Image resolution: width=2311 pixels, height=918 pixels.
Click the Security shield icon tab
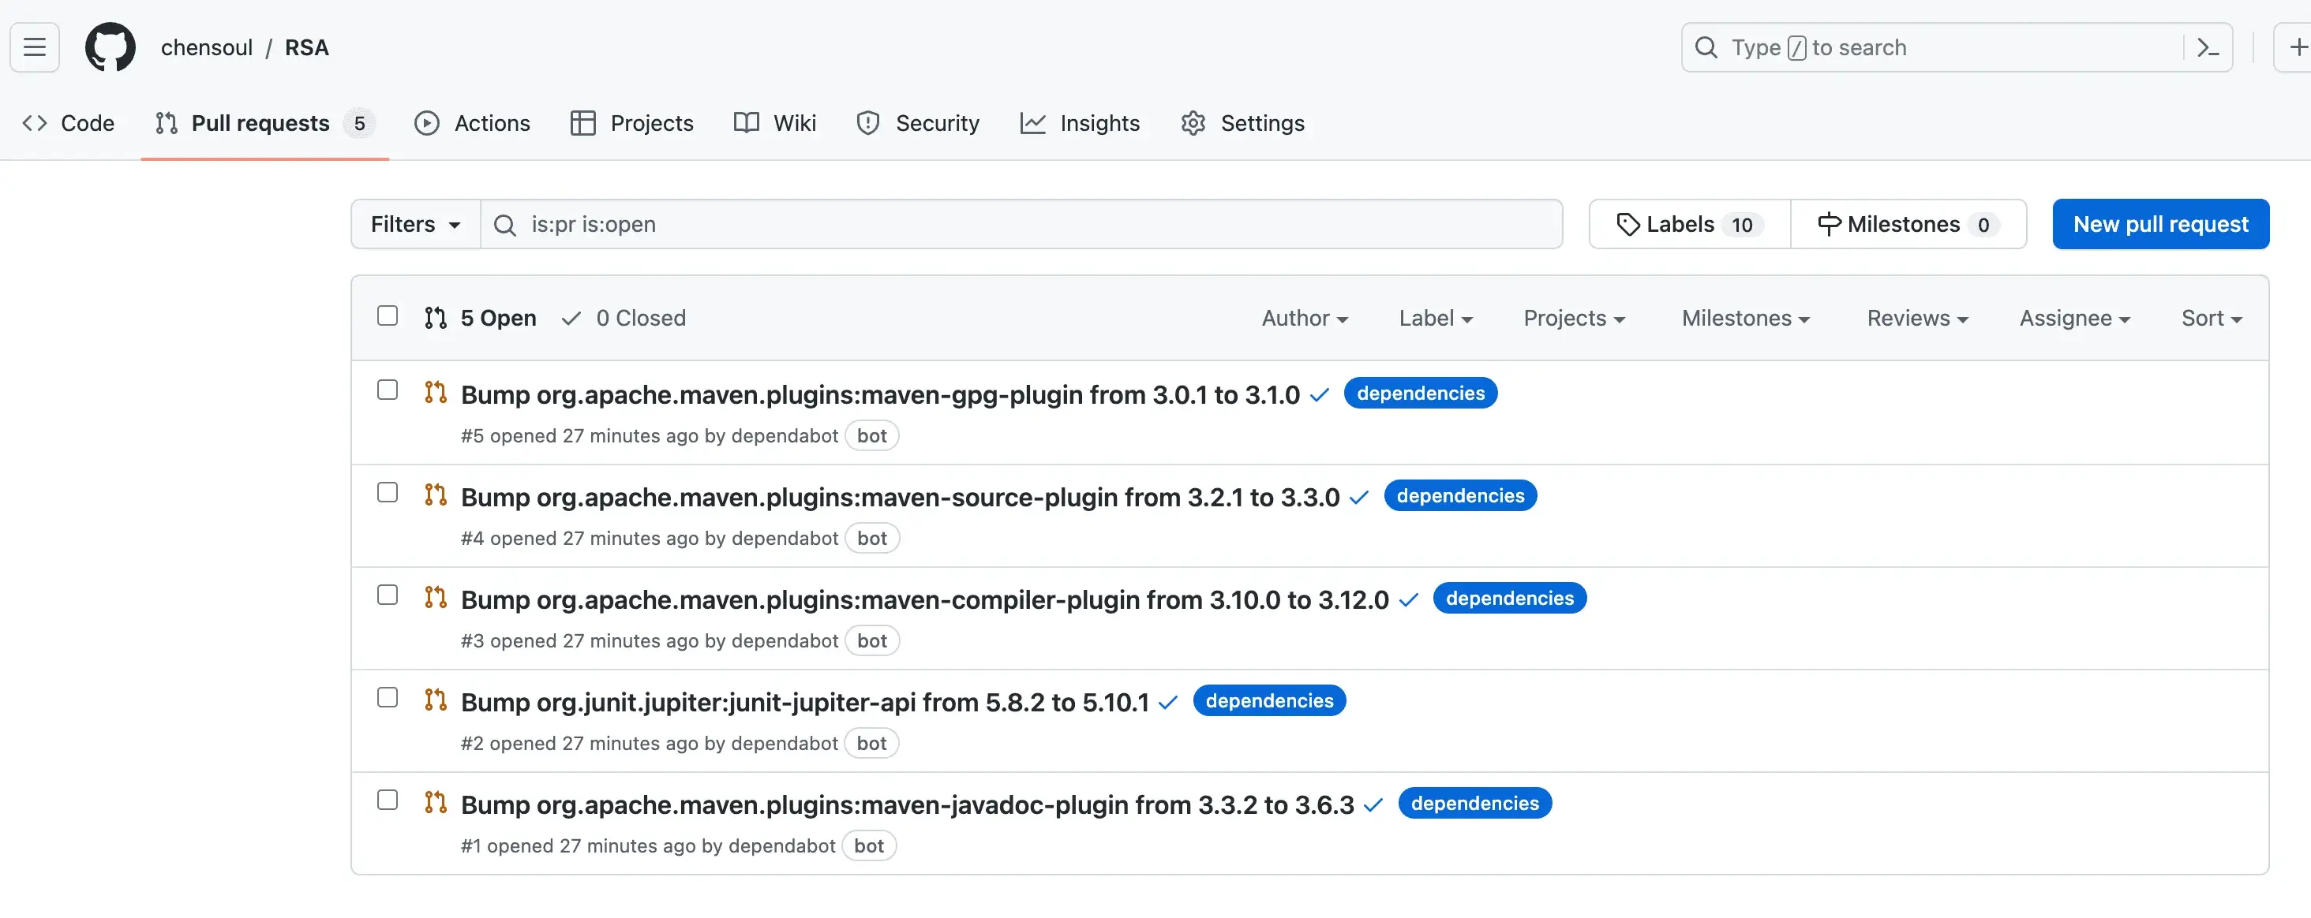click(x=918, y=124)
